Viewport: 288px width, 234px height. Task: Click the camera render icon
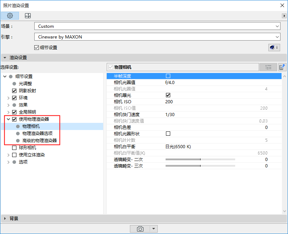click(x=140, y=229)
